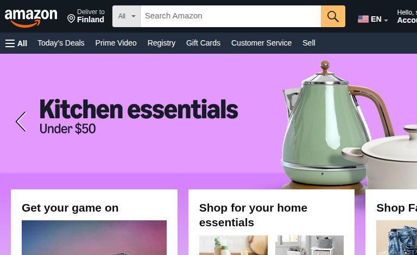The height and width of the screenshot is (255, 417).
Task: Go to previous banner with left arrow
Action: (21, 122)
